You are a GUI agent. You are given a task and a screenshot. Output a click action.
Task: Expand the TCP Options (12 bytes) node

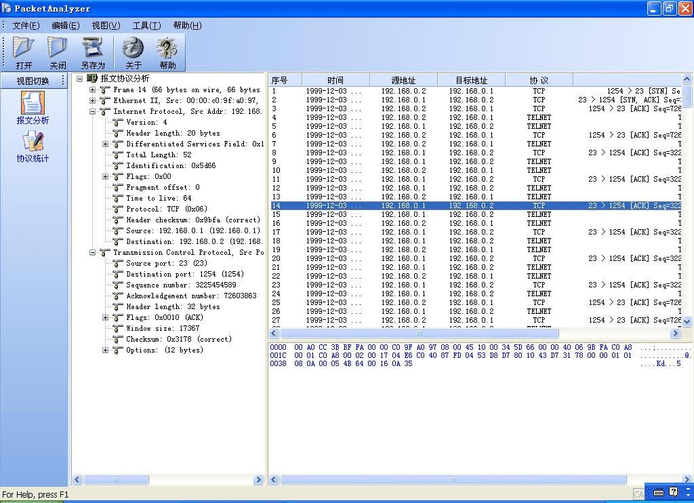pyautogui.click(x=106, y=350)
